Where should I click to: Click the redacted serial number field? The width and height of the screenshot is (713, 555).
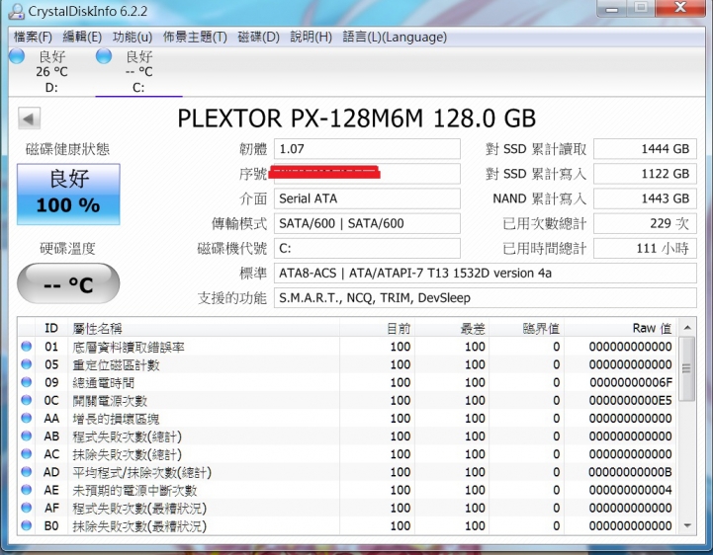point(367,174)
